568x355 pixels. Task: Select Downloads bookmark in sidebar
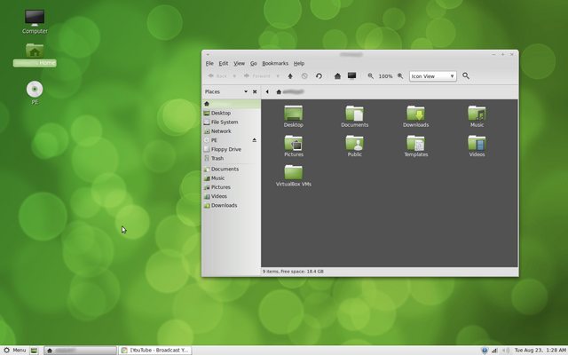pos(231,205)
